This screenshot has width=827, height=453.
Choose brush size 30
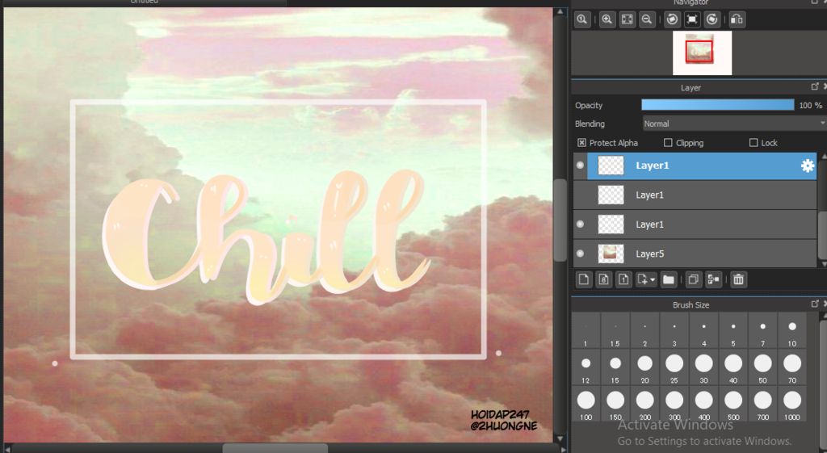(703, 368)
